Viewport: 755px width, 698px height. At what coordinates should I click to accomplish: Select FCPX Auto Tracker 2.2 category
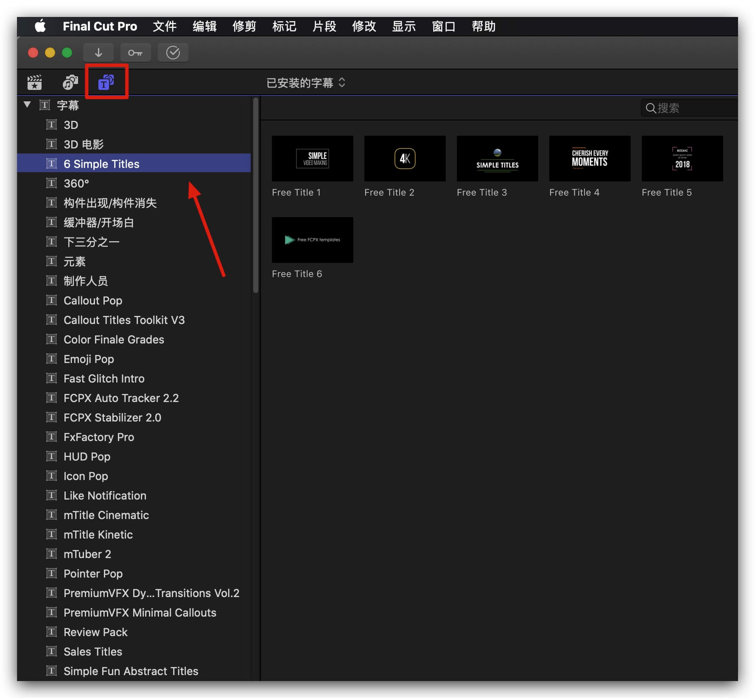click(134, 398)
